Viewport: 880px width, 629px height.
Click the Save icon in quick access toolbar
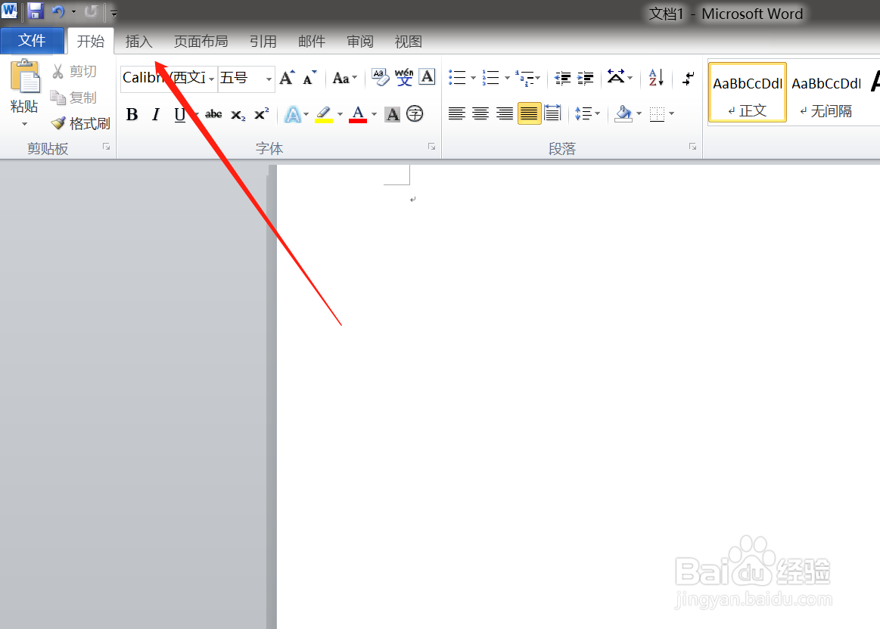coord(36,11)
